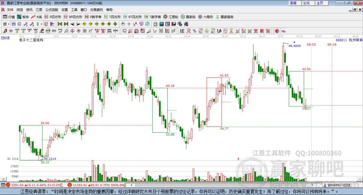Image resolution: width=363 pixels, height=195 pixels.
Task: Click the infinity loop icon
Action: 283,31
